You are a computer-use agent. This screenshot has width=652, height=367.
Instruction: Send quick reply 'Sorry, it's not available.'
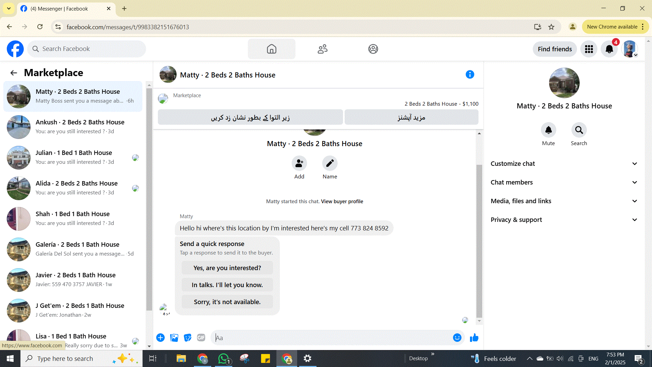[227, 302]
